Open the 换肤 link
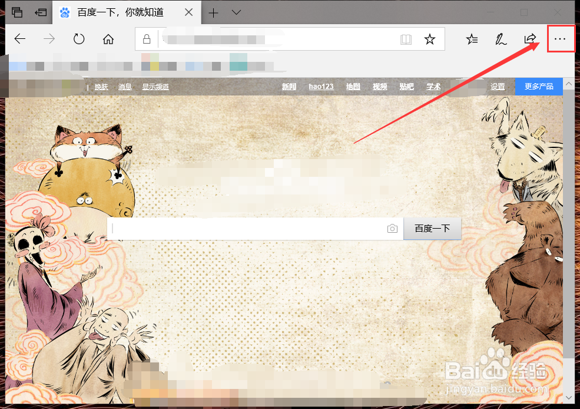 (101, 87)
